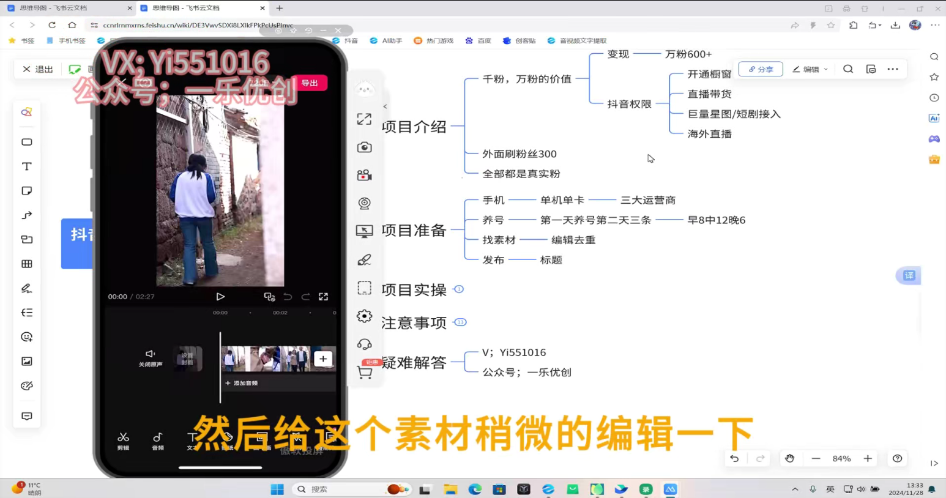Open the emoji sticker tool
The image size is (946, 498).
coord(27,337)
